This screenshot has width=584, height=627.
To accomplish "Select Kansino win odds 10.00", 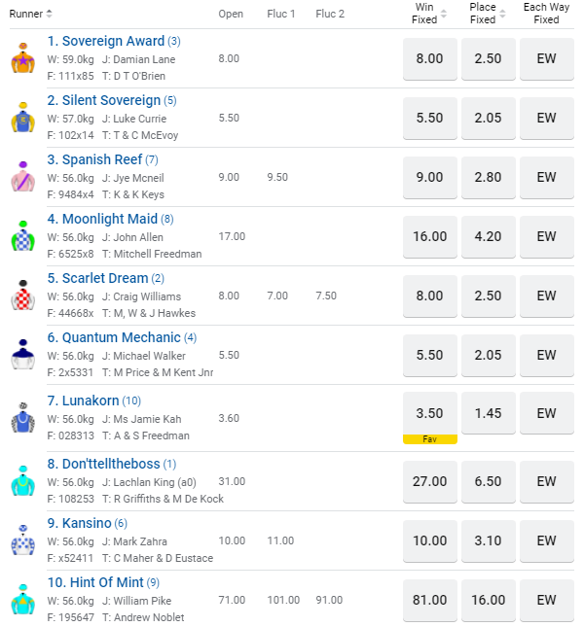I will point(429,540).
